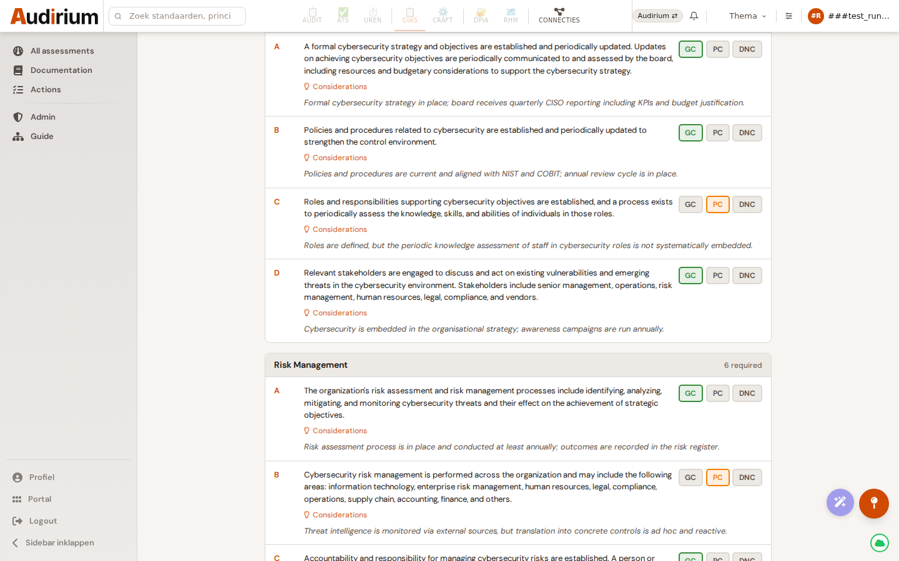Open All assessments in sidebar
This screenshot has width=899, height=561.
[x=62, y=51]
